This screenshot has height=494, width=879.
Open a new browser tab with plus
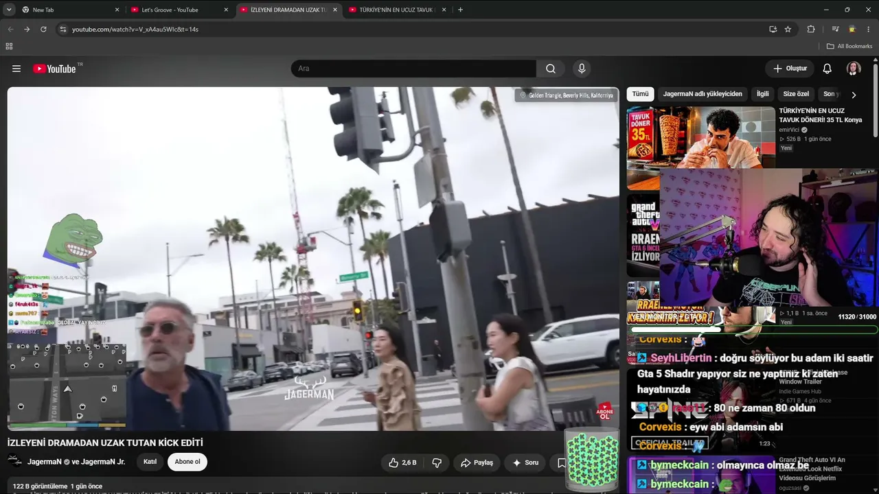click(460, 10)
